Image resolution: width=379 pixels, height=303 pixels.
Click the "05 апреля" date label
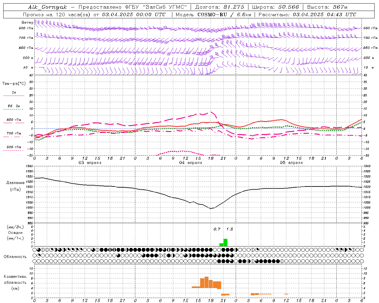point(291,162)
